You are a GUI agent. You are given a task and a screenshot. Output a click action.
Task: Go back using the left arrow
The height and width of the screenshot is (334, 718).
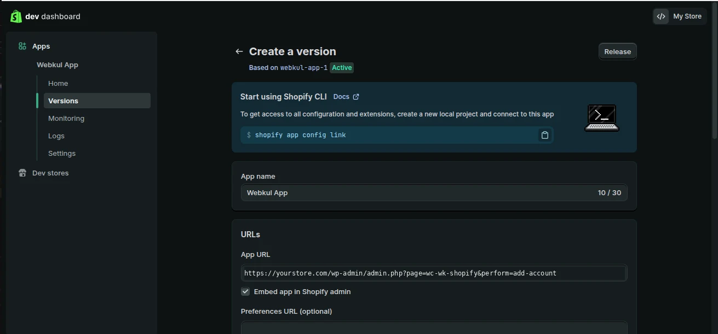(239, 51)
